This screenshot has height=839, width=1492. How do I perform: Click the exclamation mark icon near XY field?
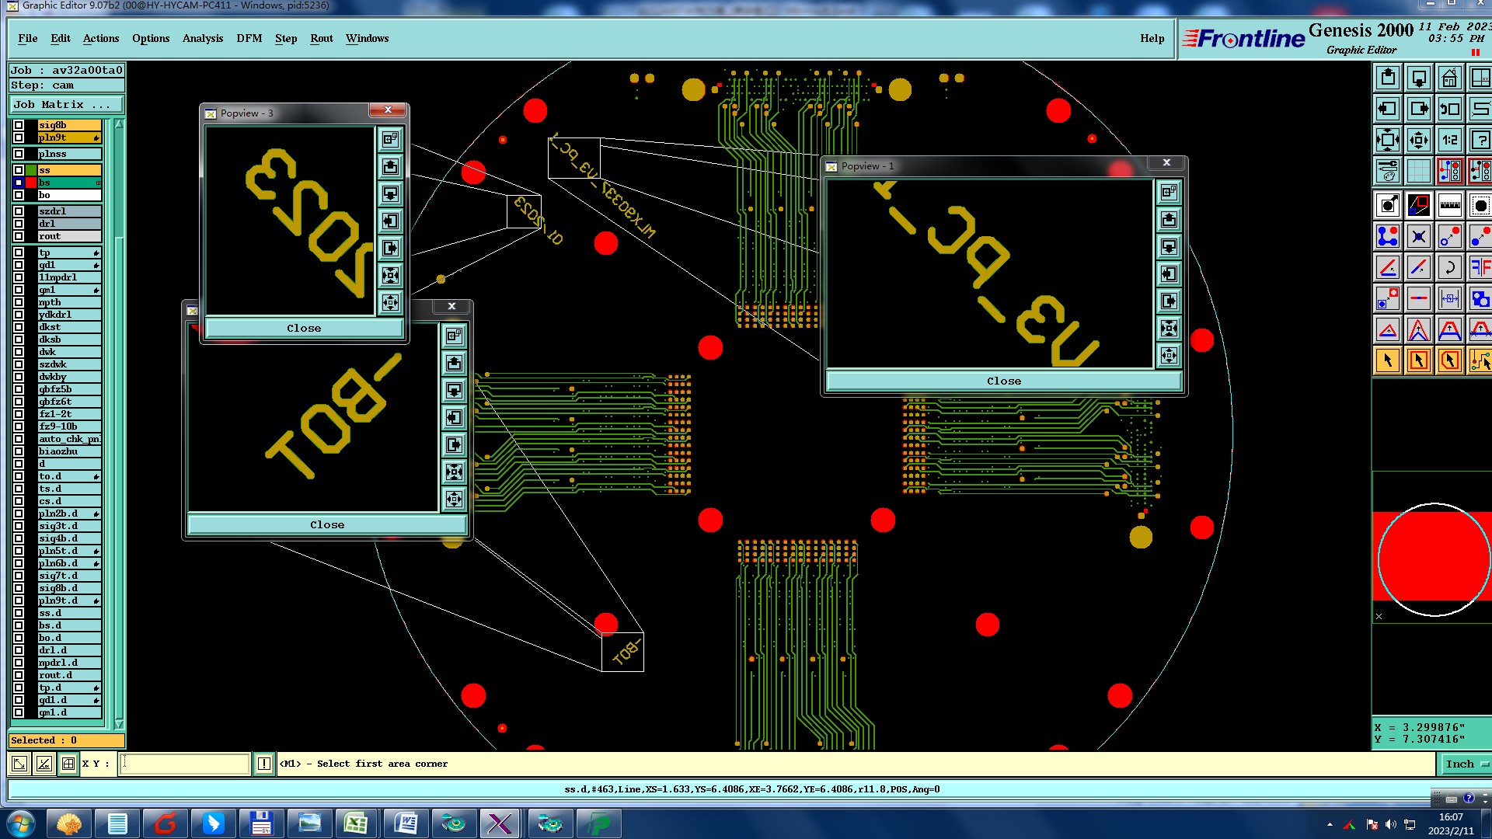(x=264, y=764)
